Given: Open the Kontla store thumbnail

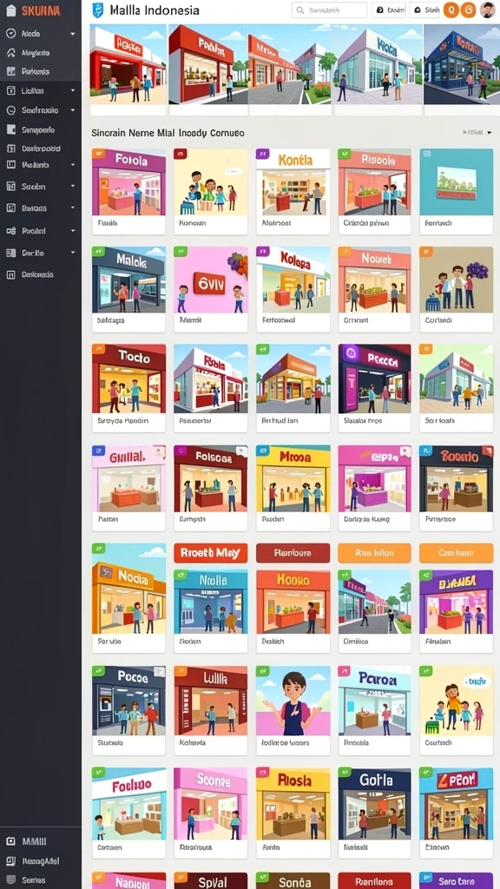Looking at the screenshot, I should [x=293, y=182].
